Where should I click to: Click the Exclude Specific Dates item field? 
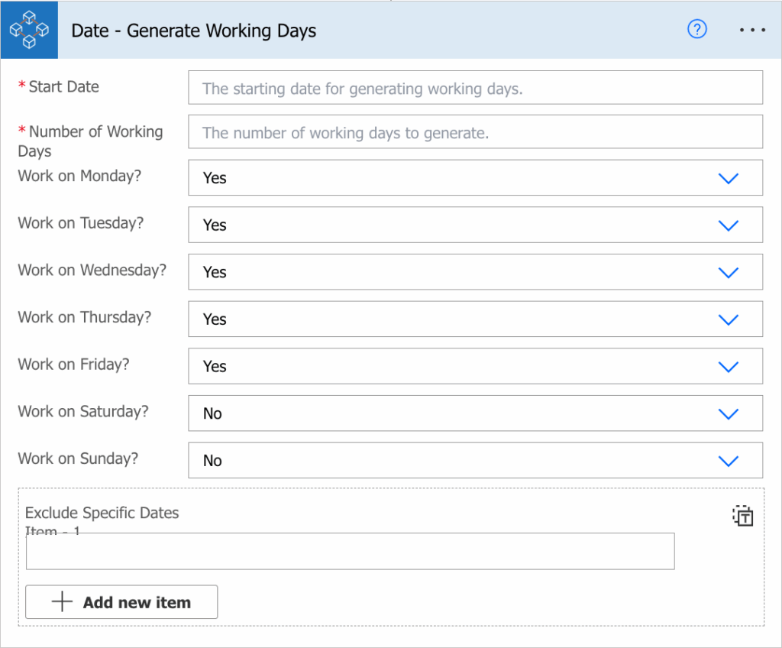(x=350, y=551)
